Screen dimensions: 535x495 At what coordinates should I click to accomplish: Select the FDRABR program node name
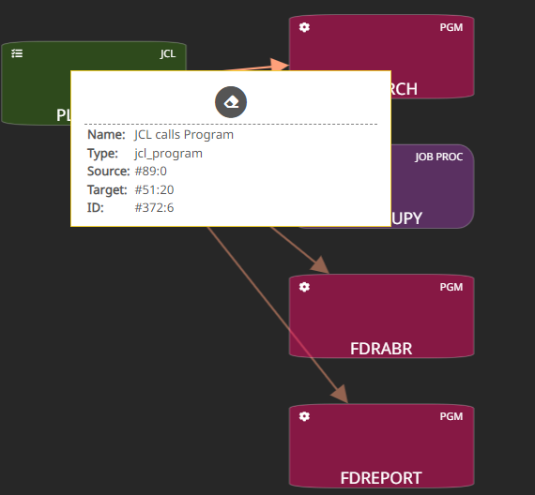[381, 349]
